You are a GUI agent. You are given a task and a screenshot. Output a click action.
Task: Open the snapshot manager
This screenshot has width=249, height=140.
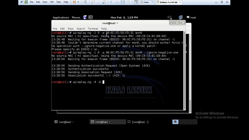coord(104,2)
